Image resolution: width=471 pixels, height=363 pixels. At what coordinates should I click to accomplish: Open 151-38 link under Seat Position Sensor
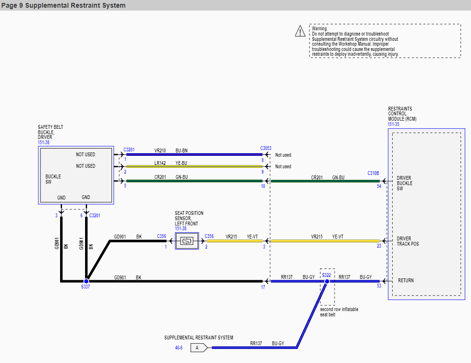pos(181,229)
